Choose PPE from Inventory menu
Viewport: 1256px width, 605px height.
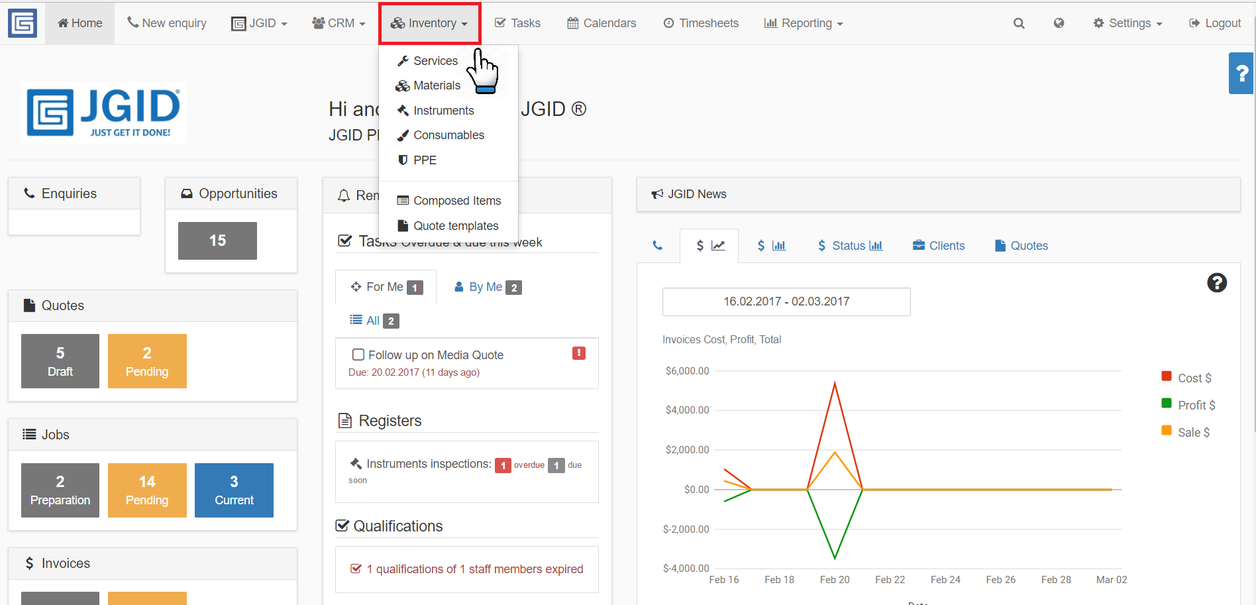point(417,160)
